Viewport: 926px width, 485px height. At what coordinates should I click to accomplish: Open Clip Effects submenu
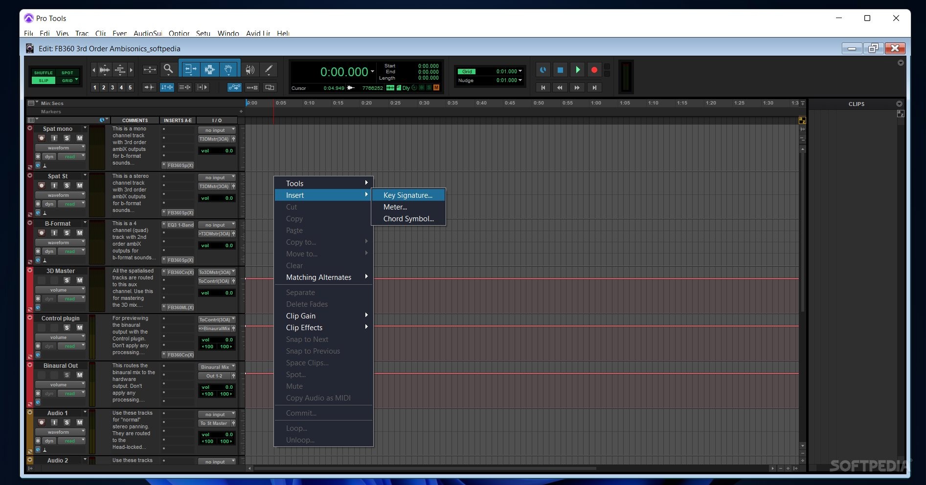coord(323,327)
